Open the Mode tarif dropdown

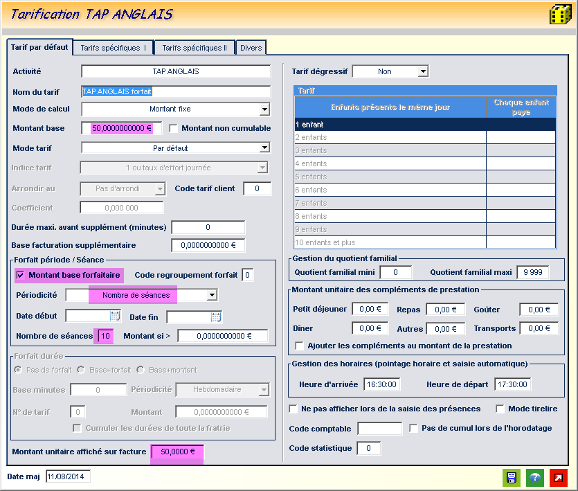(264, 148)
